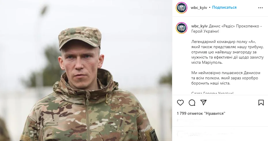Click the emoji icon in the comment box
This screenshot has width=268, height=141.
[179, 134]
